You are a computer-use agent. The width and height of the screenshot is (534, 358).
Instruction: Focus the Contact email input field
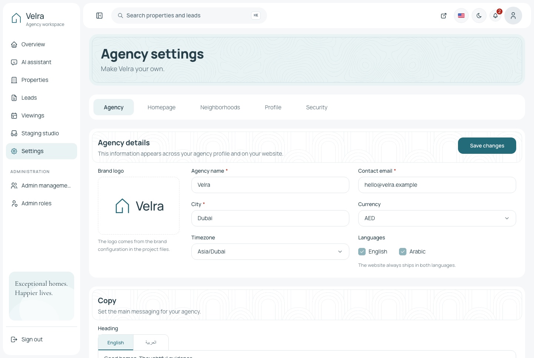[x=437, y=185]
